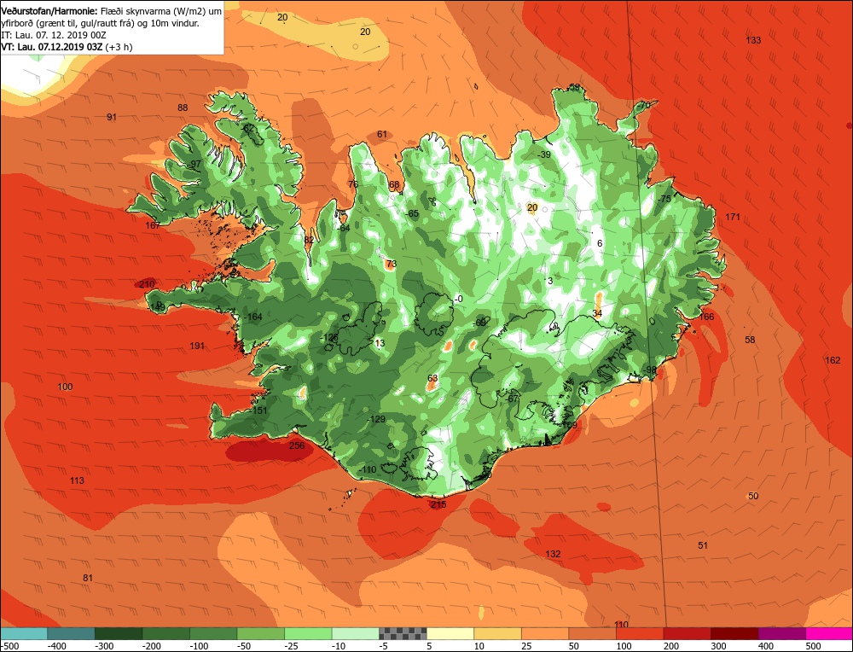Click the map value '88' north of the Westfjords
Screen dimensions: 853x652
[x=183, y=108]
